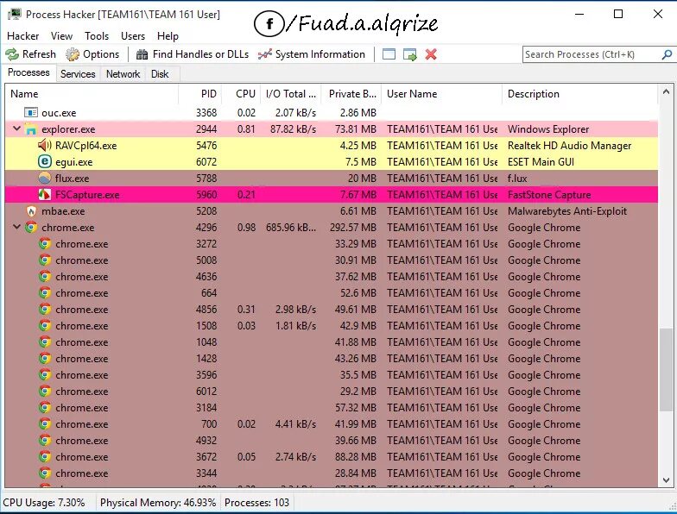Sort by Private Bytes column header
677x514 pixels.
[x=351, y=94]
